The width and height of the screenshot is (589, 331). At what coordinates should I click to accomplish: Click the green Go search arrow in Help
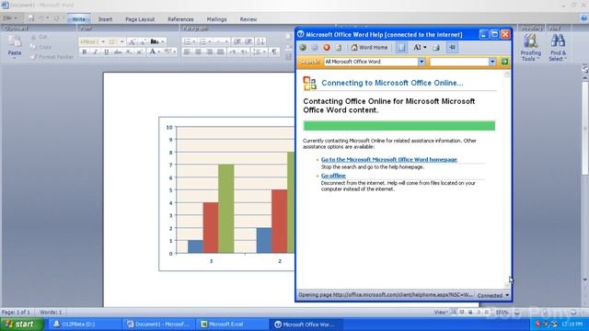click(504, 62)
